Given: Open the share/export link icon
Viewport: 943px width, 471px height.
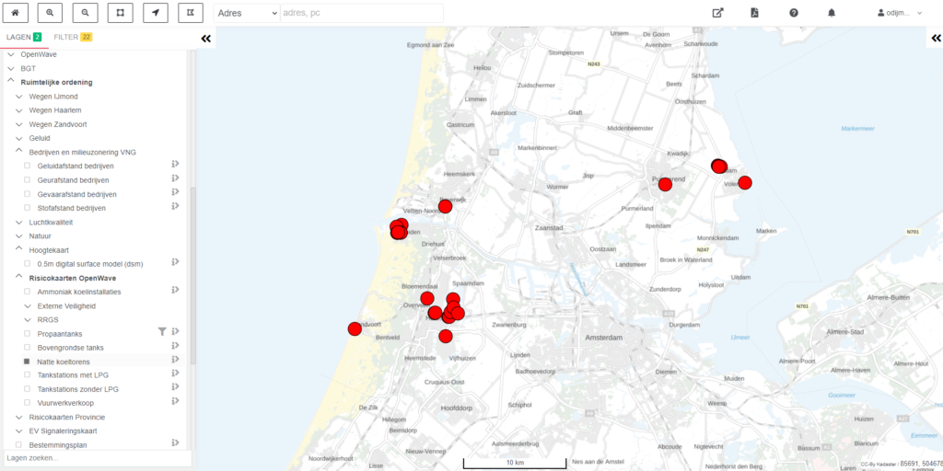Looking at the screenshot, I should tap(717, 13).
